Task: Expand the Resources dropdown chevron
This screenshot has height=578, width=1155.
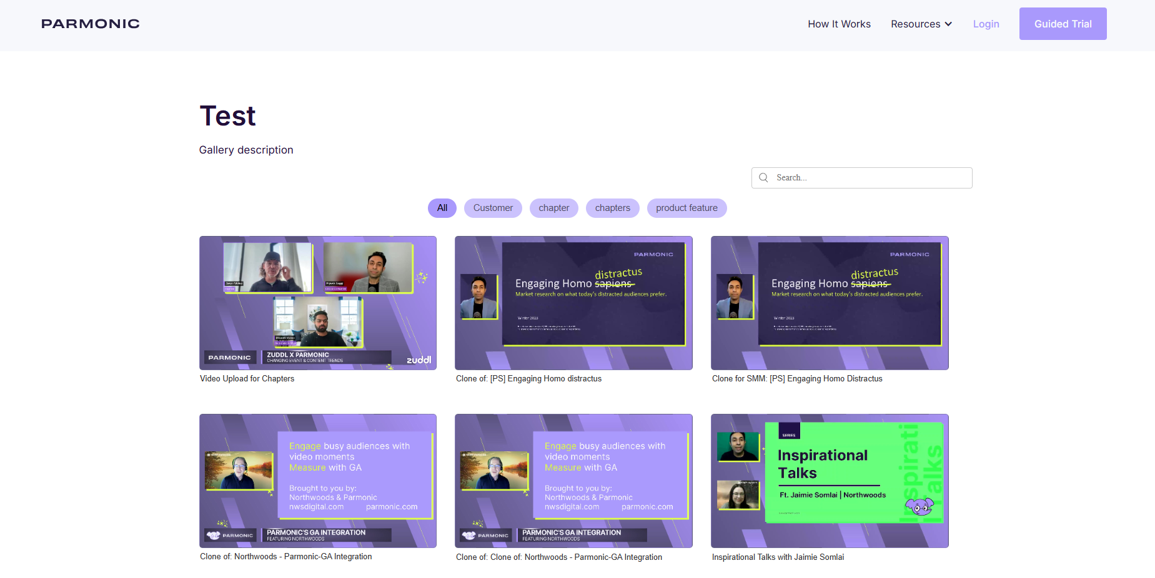Action: click(x=948, y=24)
